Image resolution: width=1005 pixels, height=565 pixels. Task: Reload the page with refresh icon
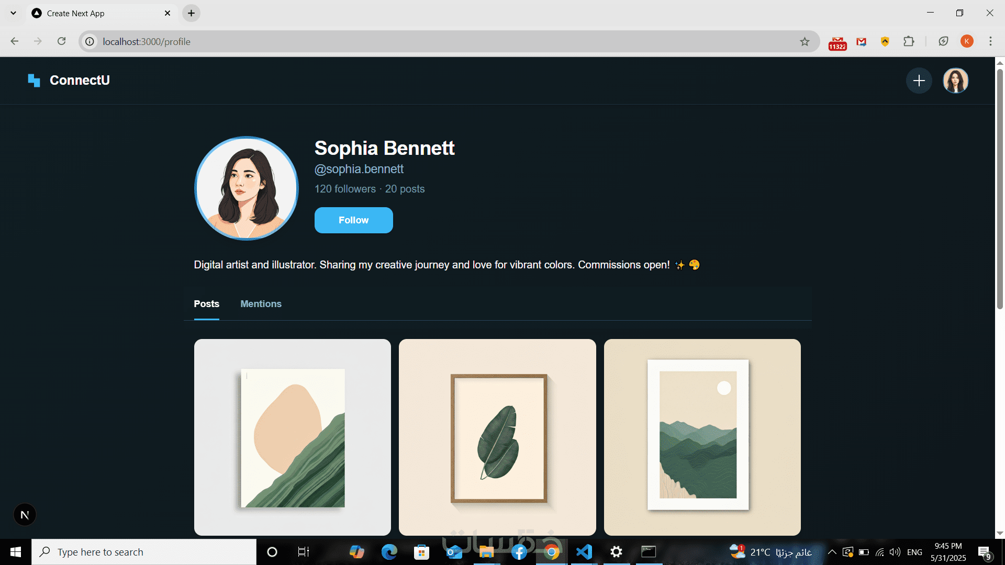point(61,41)
